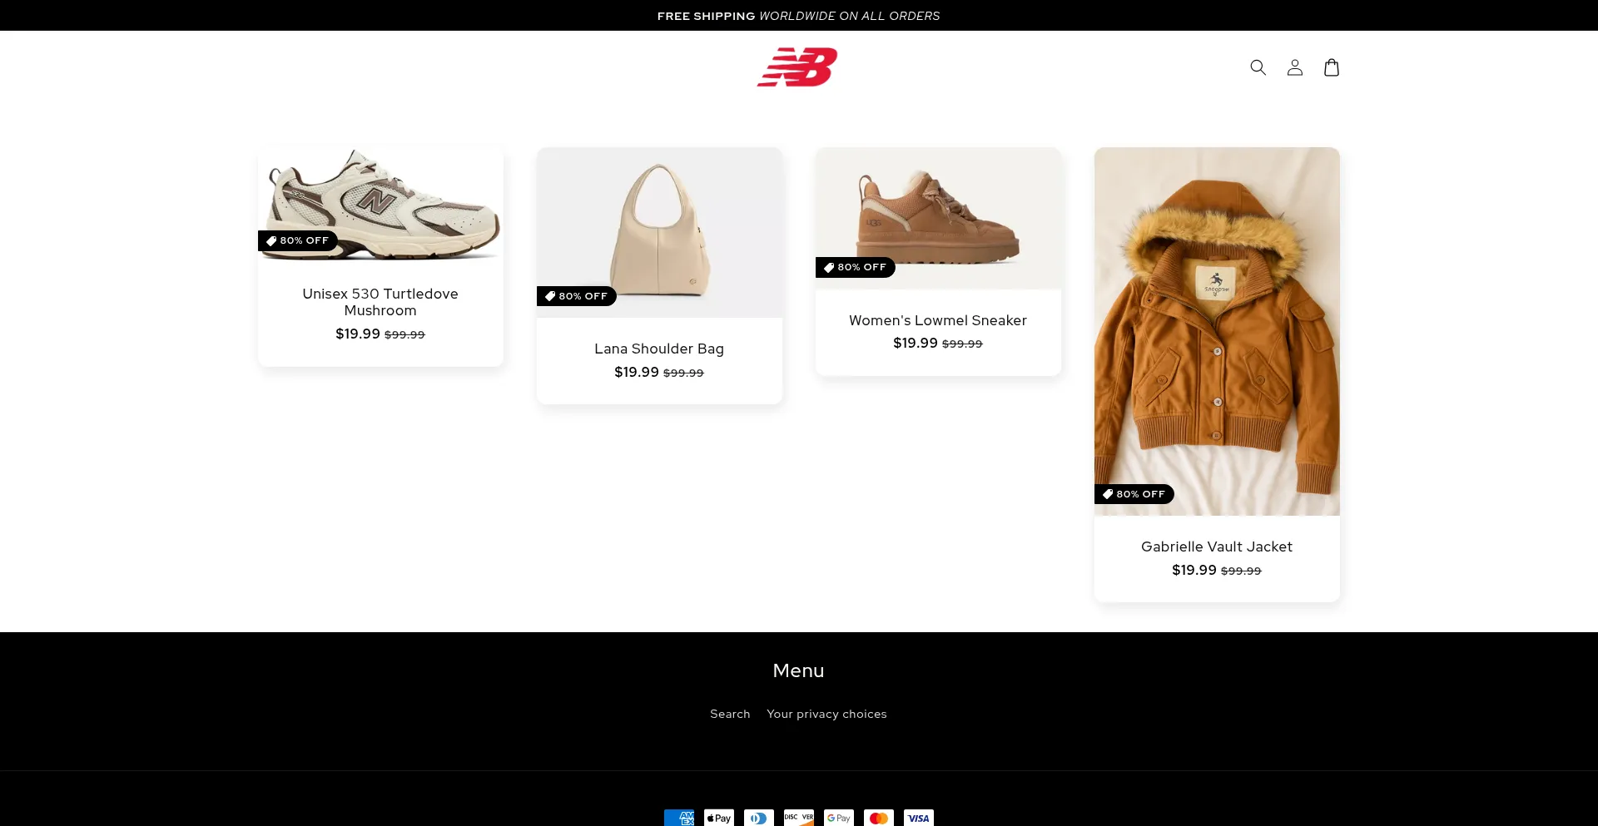Click the $19.99 price under Gabrielle Vault Jacket
This screenshot has height=826, width=1598.
(x=1194, y=571)
